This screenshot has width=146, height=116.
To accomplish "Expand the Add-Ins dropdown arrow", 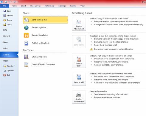I will [x=15, y=66].
